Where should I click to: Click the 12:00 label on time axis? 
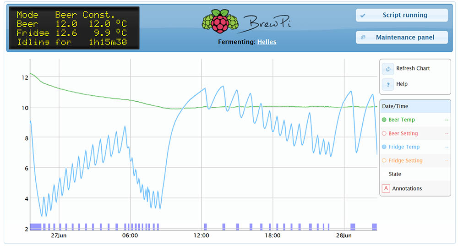click(202, 235)
